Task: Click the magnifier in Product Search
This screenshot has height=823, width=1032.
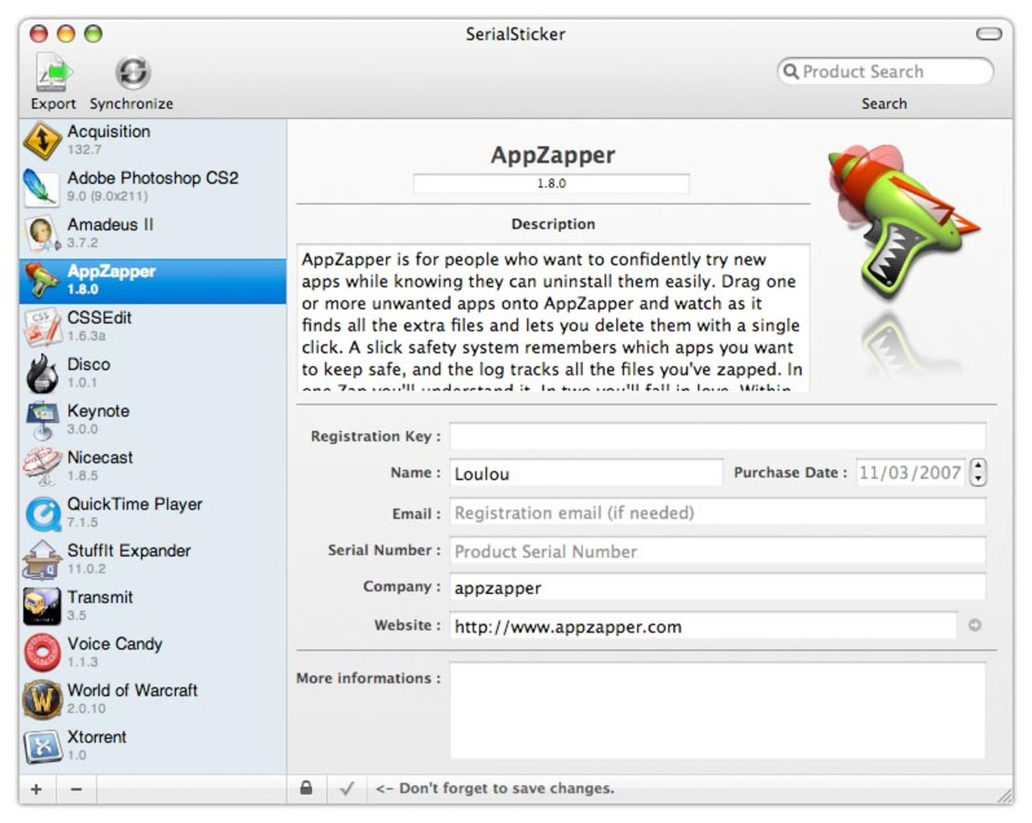Action: point(791,72)
